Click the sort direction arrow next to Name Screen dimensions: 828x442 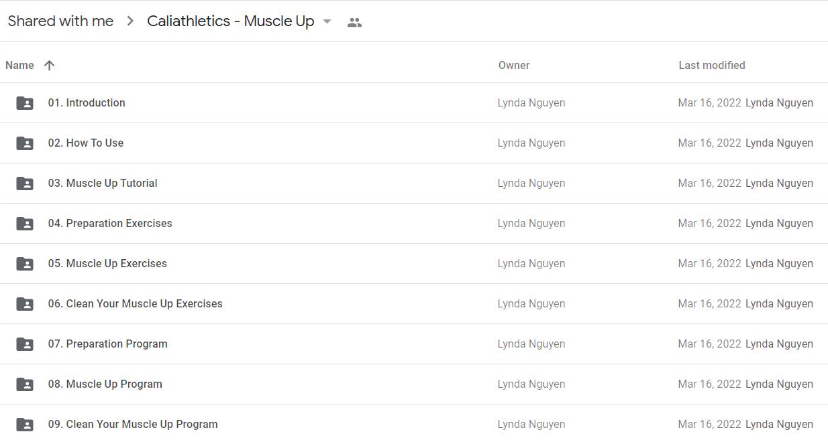(x=49, y=65)
